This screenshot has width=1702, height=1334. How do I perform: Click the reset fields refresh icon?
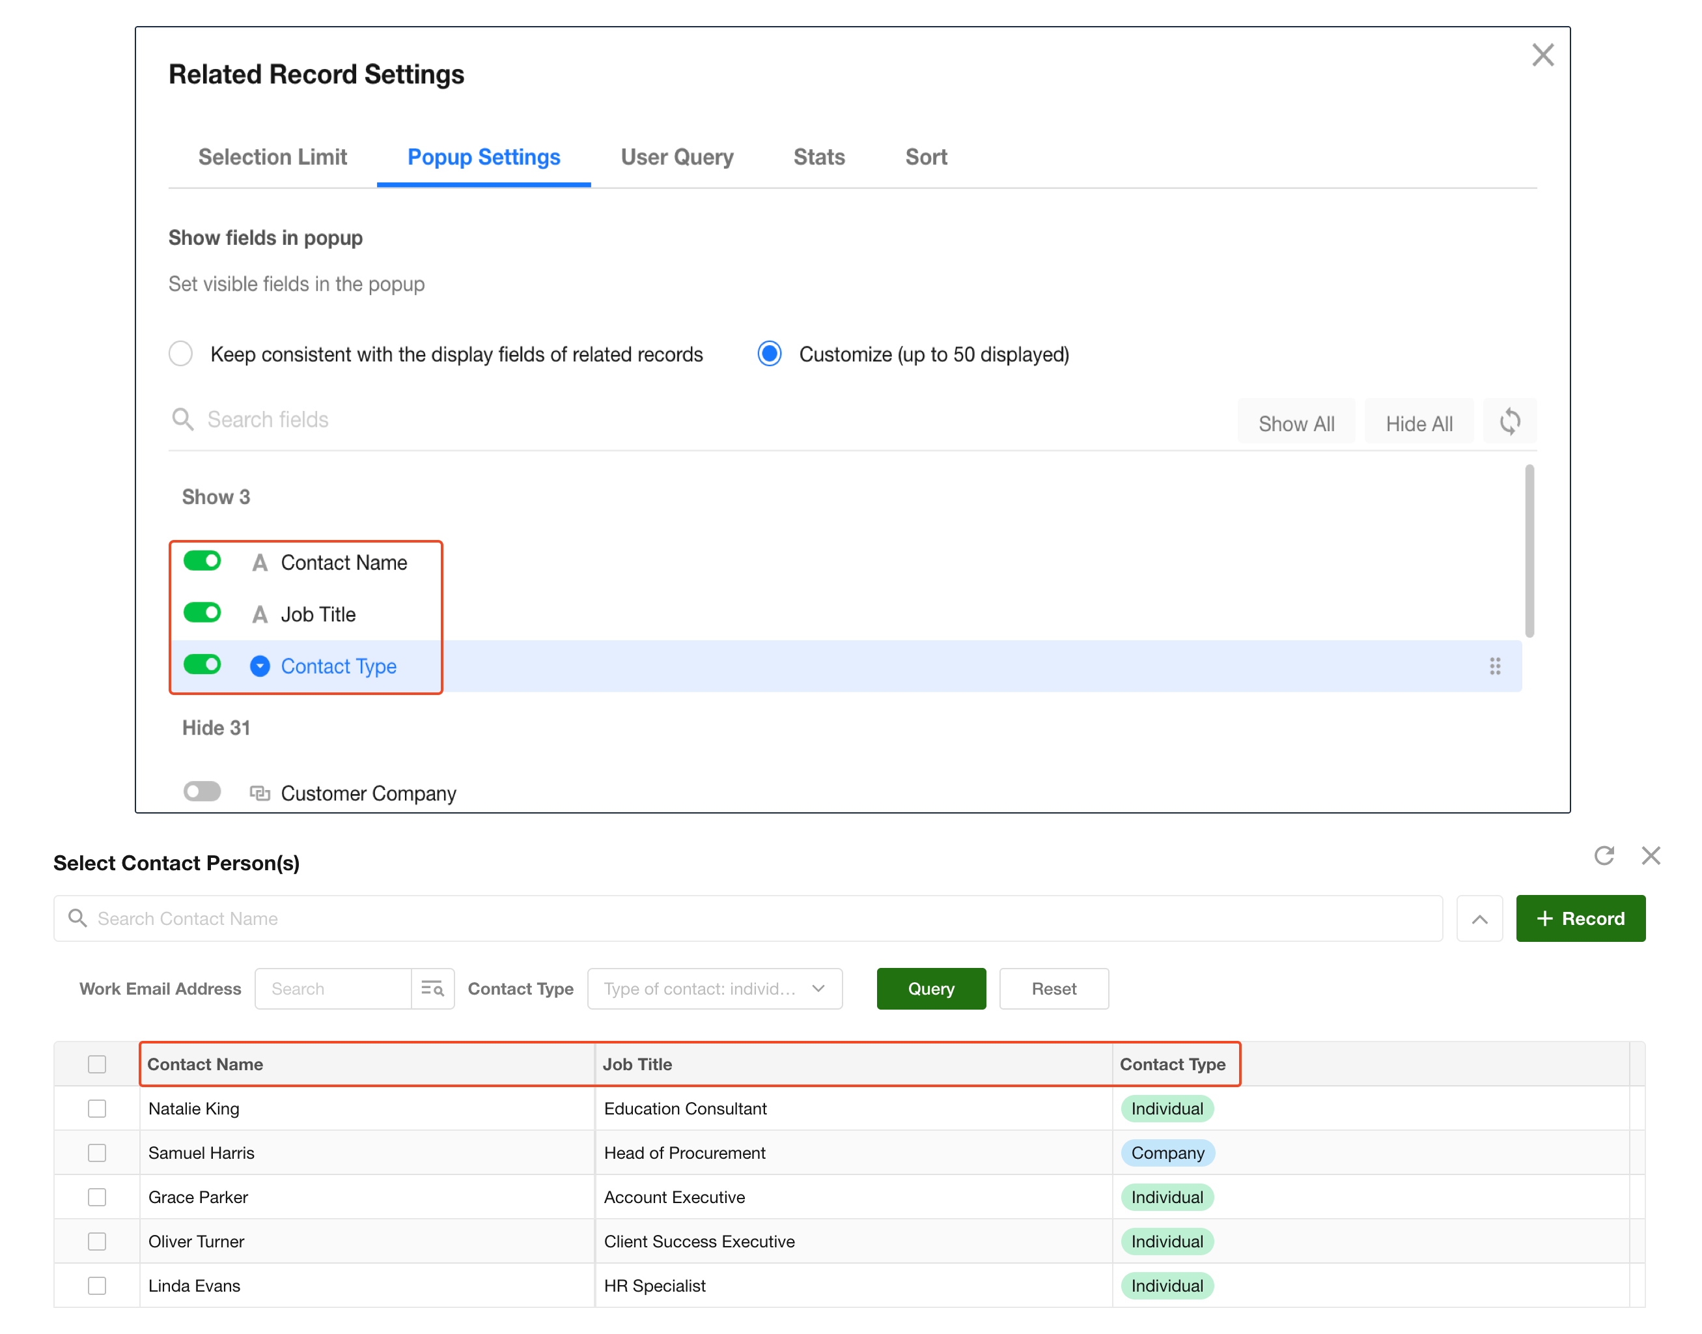[1509, 423]
